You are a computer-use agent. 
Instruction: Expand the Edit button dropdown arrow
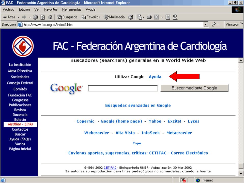click(162, 17)
